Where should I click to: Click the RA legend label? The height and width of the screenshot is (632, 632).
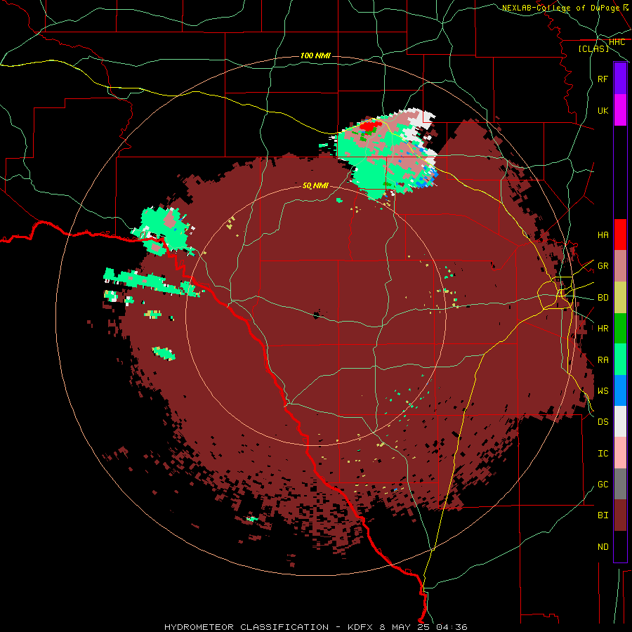tap(603, 360)
